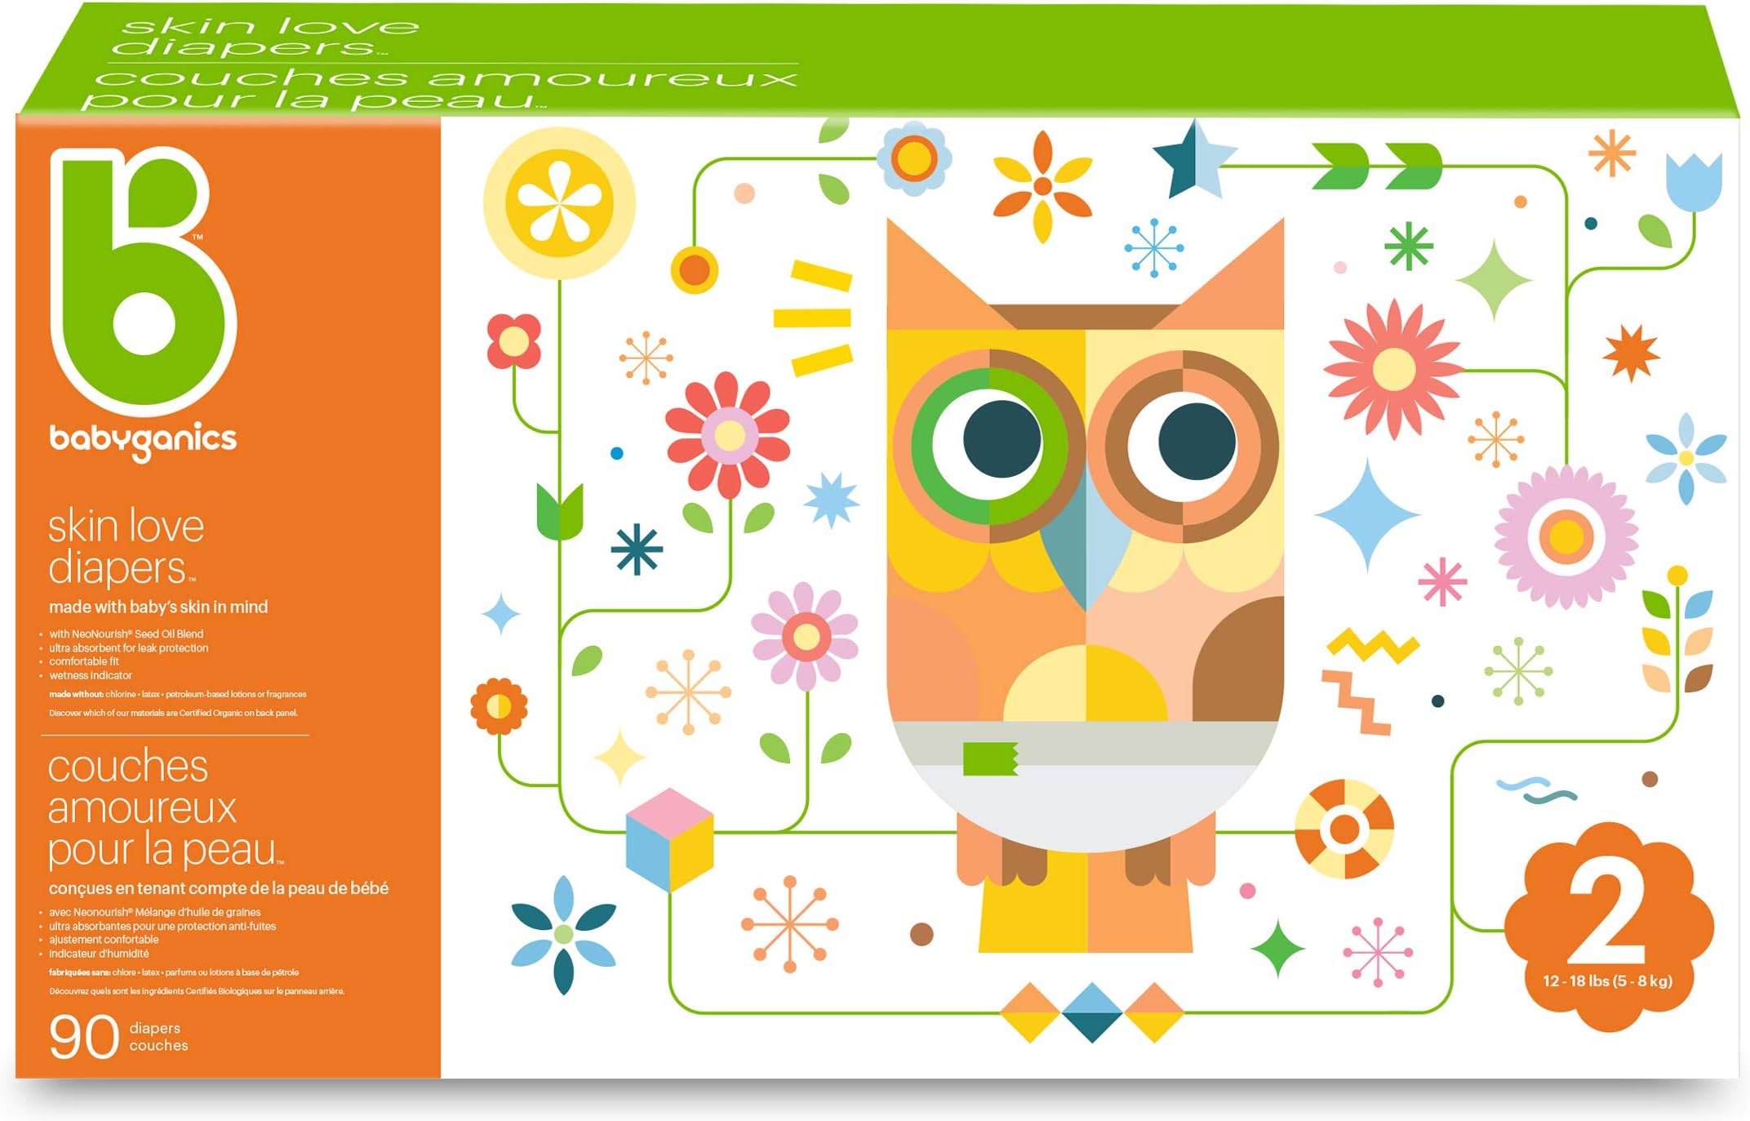Click the '90 diapers couches' count text

pos(118,1037)
